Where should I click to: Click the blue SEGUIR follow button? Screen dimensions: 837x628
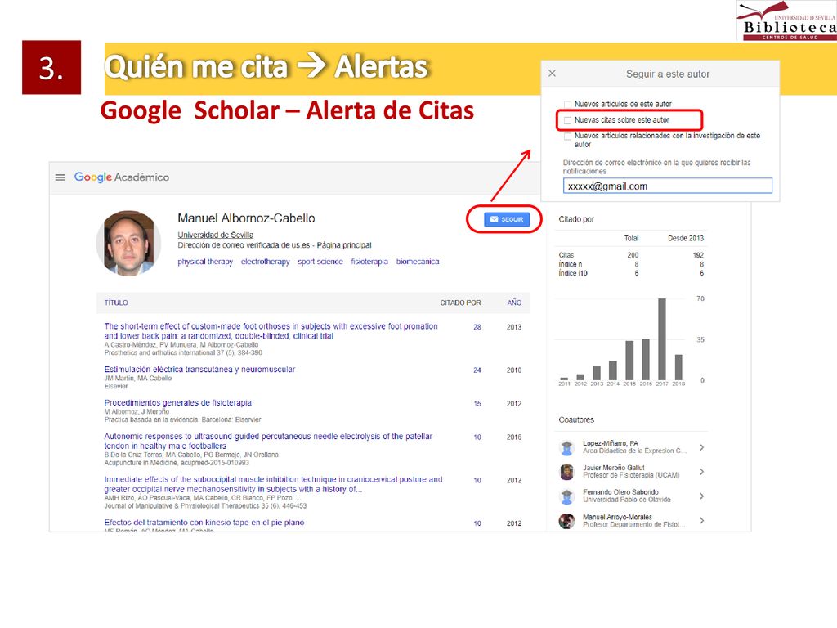507,219
